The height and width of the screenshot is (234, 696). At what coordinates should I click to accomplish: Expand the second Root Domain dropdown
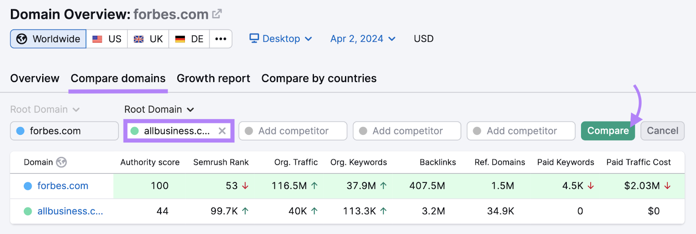[x=159, y=110]
